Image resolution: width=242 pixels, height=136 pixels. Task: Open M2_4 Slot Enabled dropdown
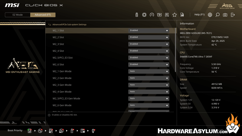(149, 51)
